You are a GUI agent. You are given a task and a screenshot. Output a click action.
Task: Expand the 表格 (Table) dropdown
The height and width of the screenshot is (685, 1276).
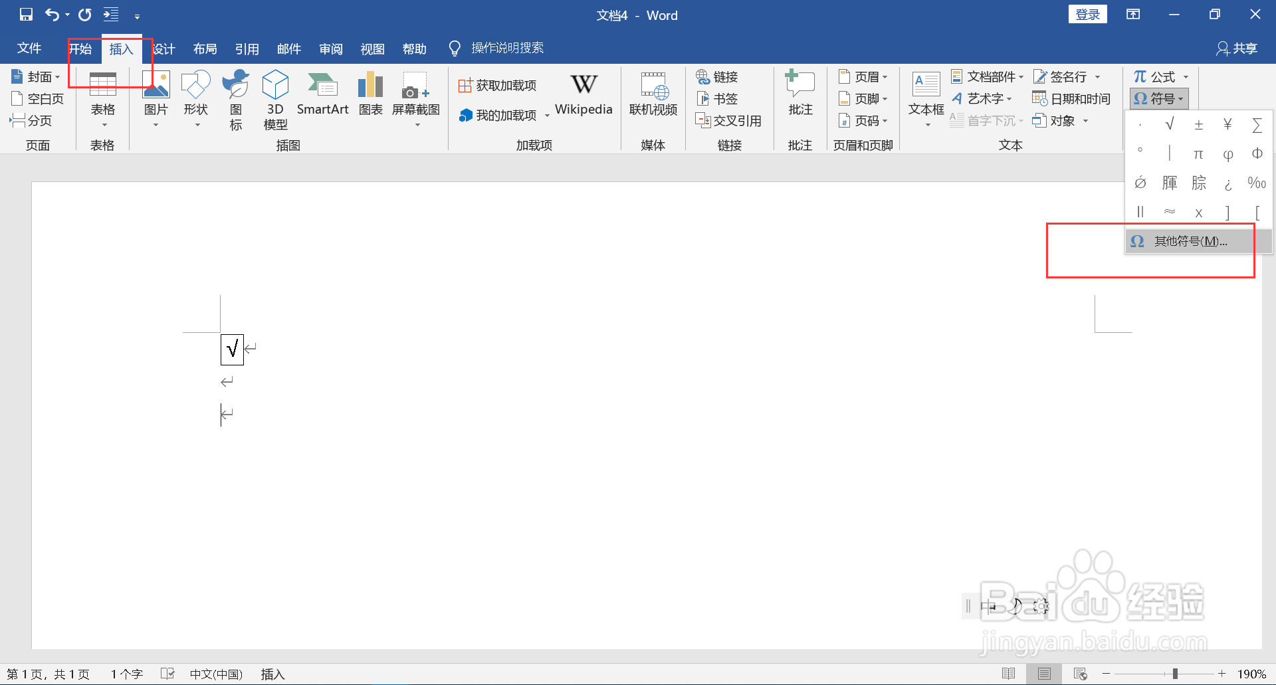[102, 123]
